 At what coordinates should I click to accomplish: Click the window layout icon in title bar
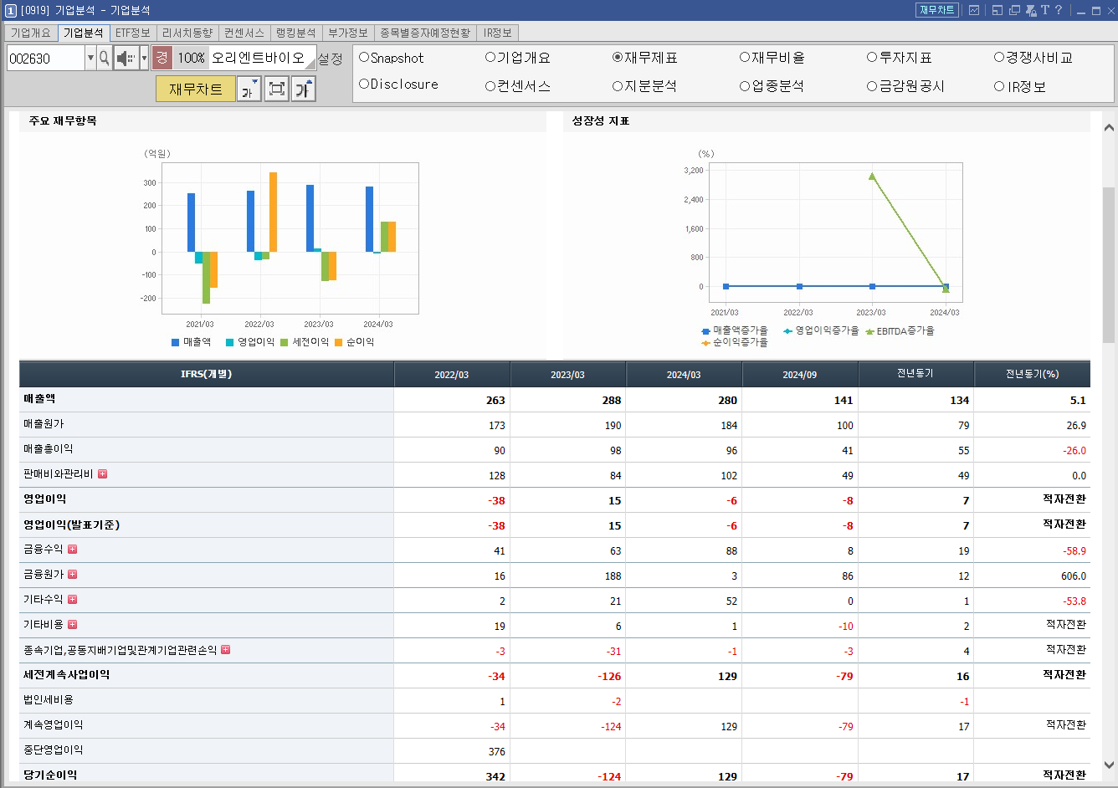click(997, 10)
